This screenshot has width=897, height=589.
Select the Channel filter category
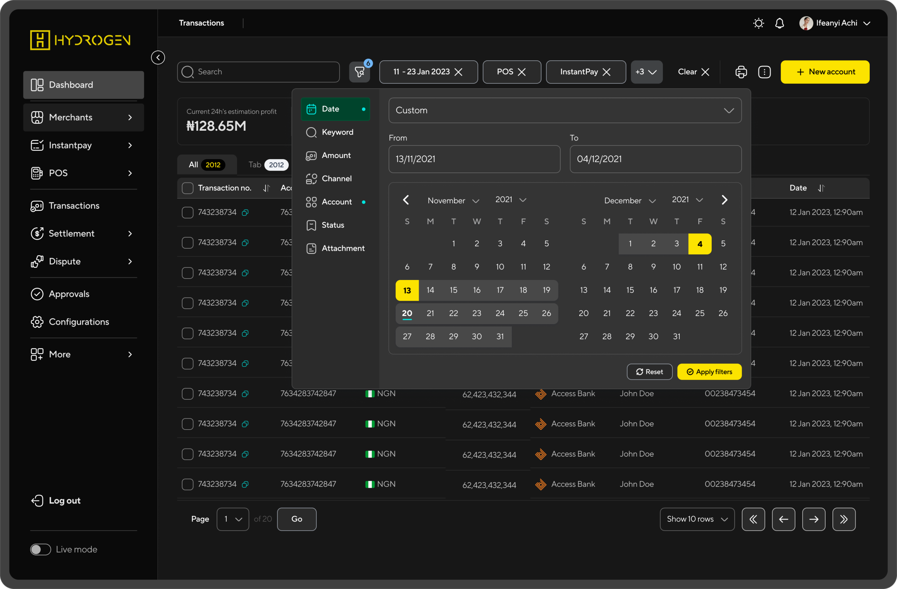click(x=336, y=179)
